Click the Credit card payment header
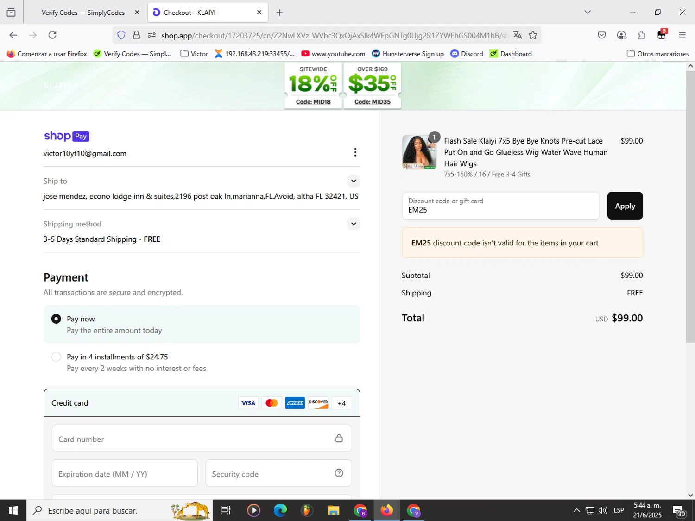The image size is (695, 521). [x=202, y=403]
